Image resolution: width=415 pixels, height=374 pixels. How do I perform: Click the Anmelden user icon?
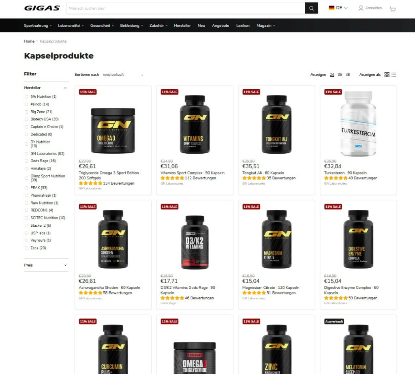coord(360,8)
